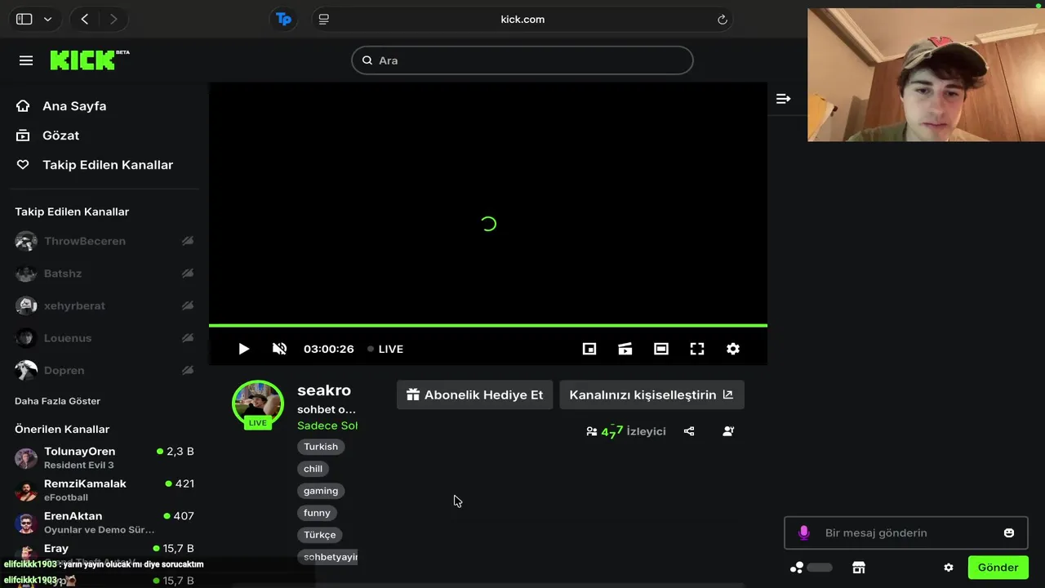The image size is (1045, 588).
Task: Jump to LIVE in the player
Action: click(x=385, y=349)
